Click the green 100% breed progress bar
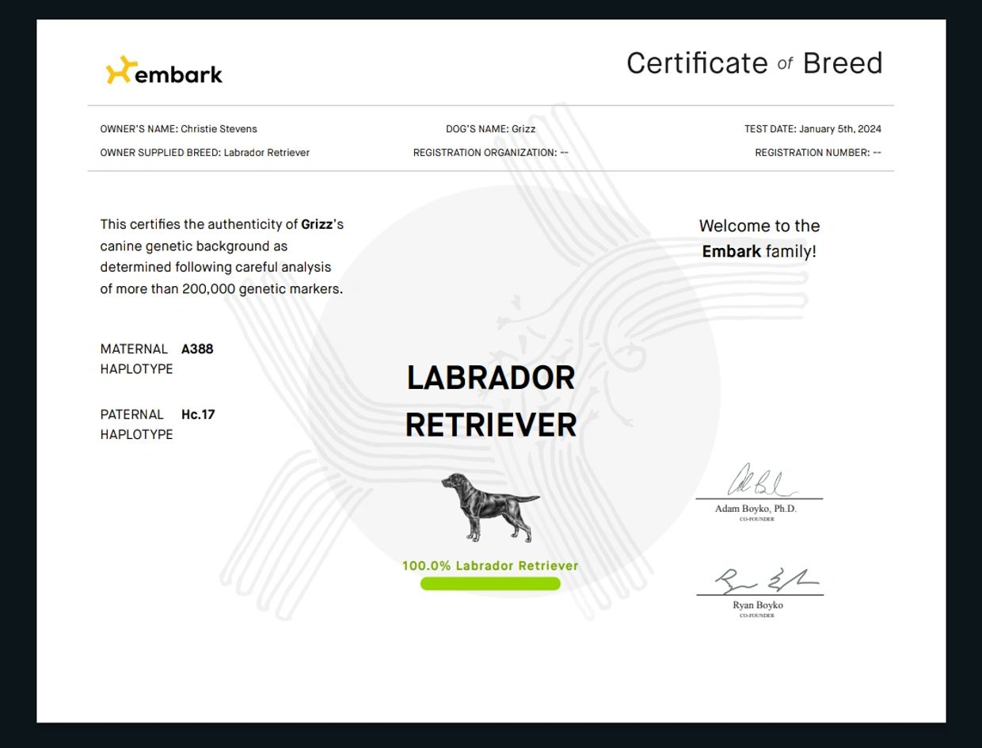Viewport: 982px width, 748px height. (x=490, y=584)
